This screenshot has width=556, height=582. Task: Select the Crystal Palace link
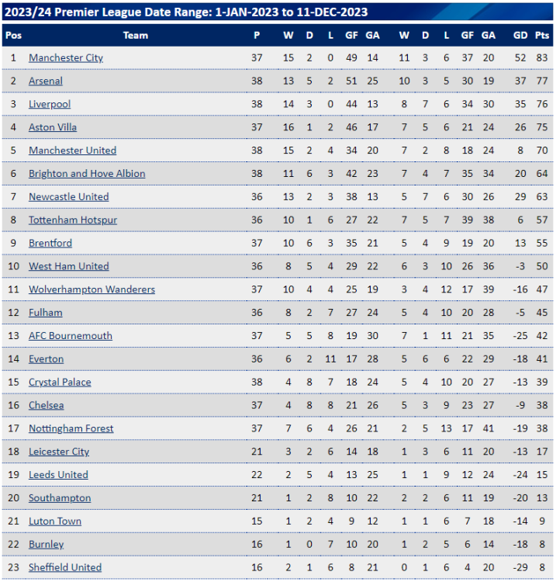pyautogui.click(x=60, y=383)
